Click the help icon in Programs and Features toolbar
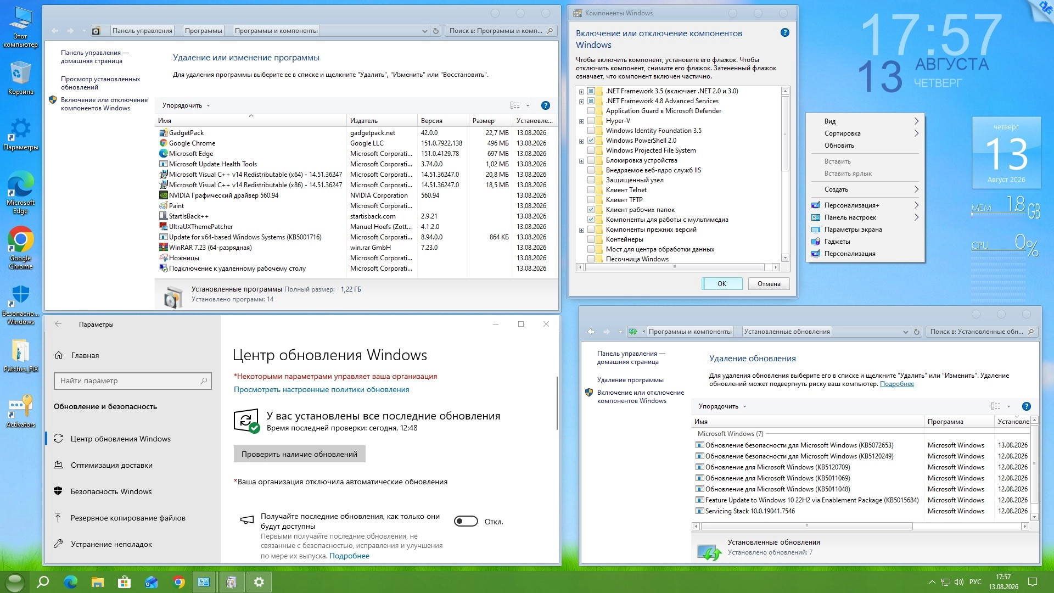Screen dimensions: 1054x593 pyautogui.click(x=545, y=105)
